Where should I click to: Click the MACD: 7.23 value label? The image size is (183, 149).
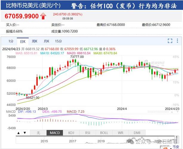click(76, 112)
